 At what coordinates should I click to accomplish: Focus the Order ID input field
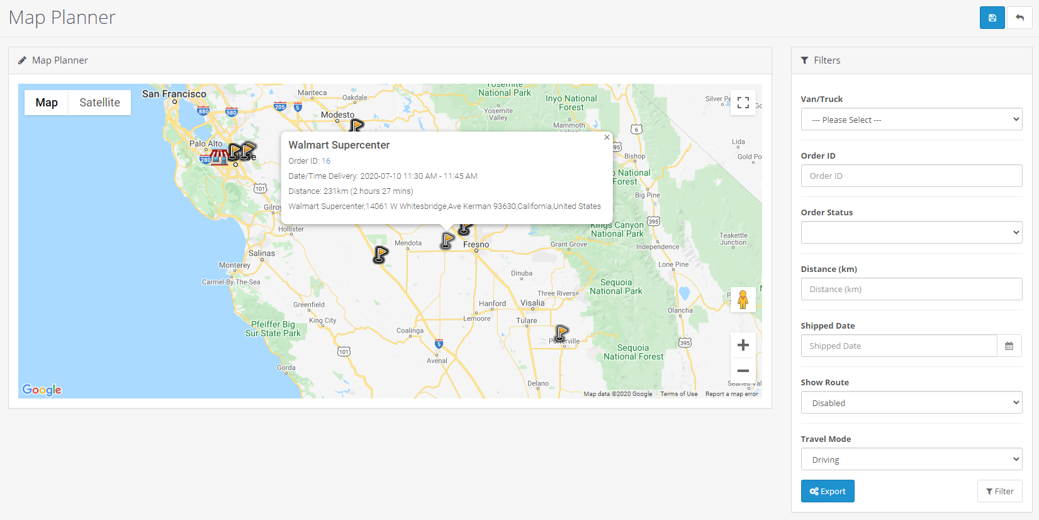point(911,176)
